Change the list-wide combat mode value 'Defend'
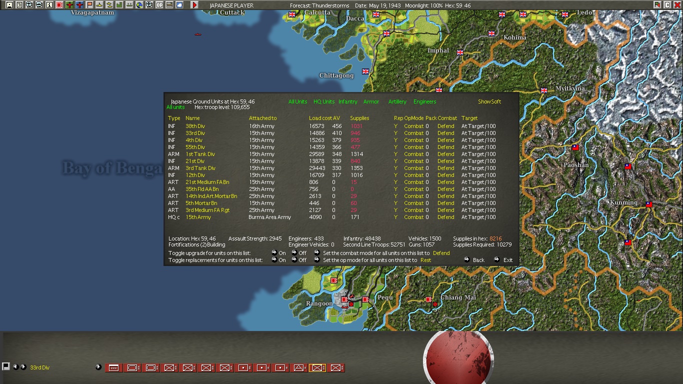 coord(441,253)
